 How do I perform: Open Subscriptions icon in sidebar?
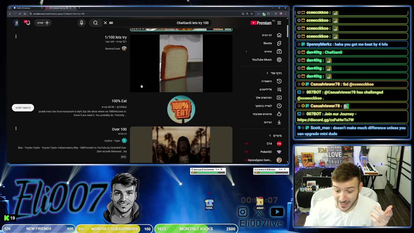tap(279, 51)
